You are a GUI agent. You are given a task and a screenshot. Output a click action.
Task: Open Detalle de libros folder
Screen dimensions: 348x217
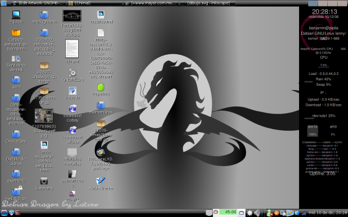(16, 152)
